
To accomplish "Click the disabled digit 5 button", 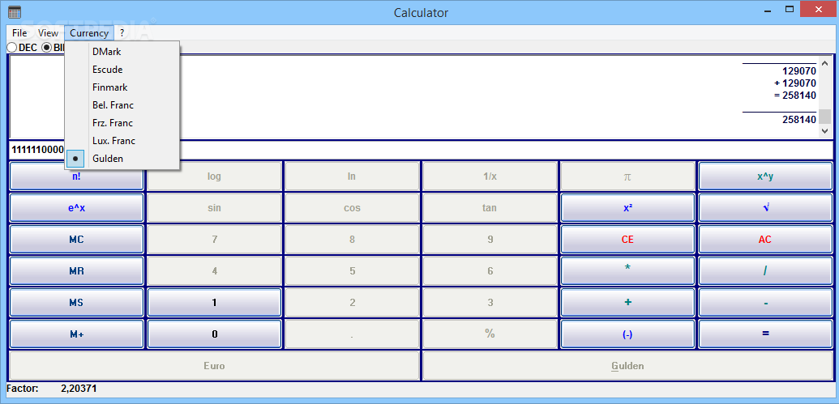I will 352,271.
